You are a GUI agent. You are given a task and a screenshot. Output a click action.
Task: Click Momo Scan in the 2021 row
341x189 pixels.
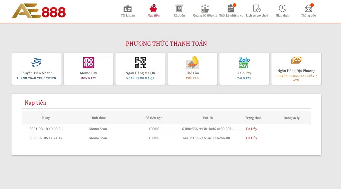pos(98,129)
